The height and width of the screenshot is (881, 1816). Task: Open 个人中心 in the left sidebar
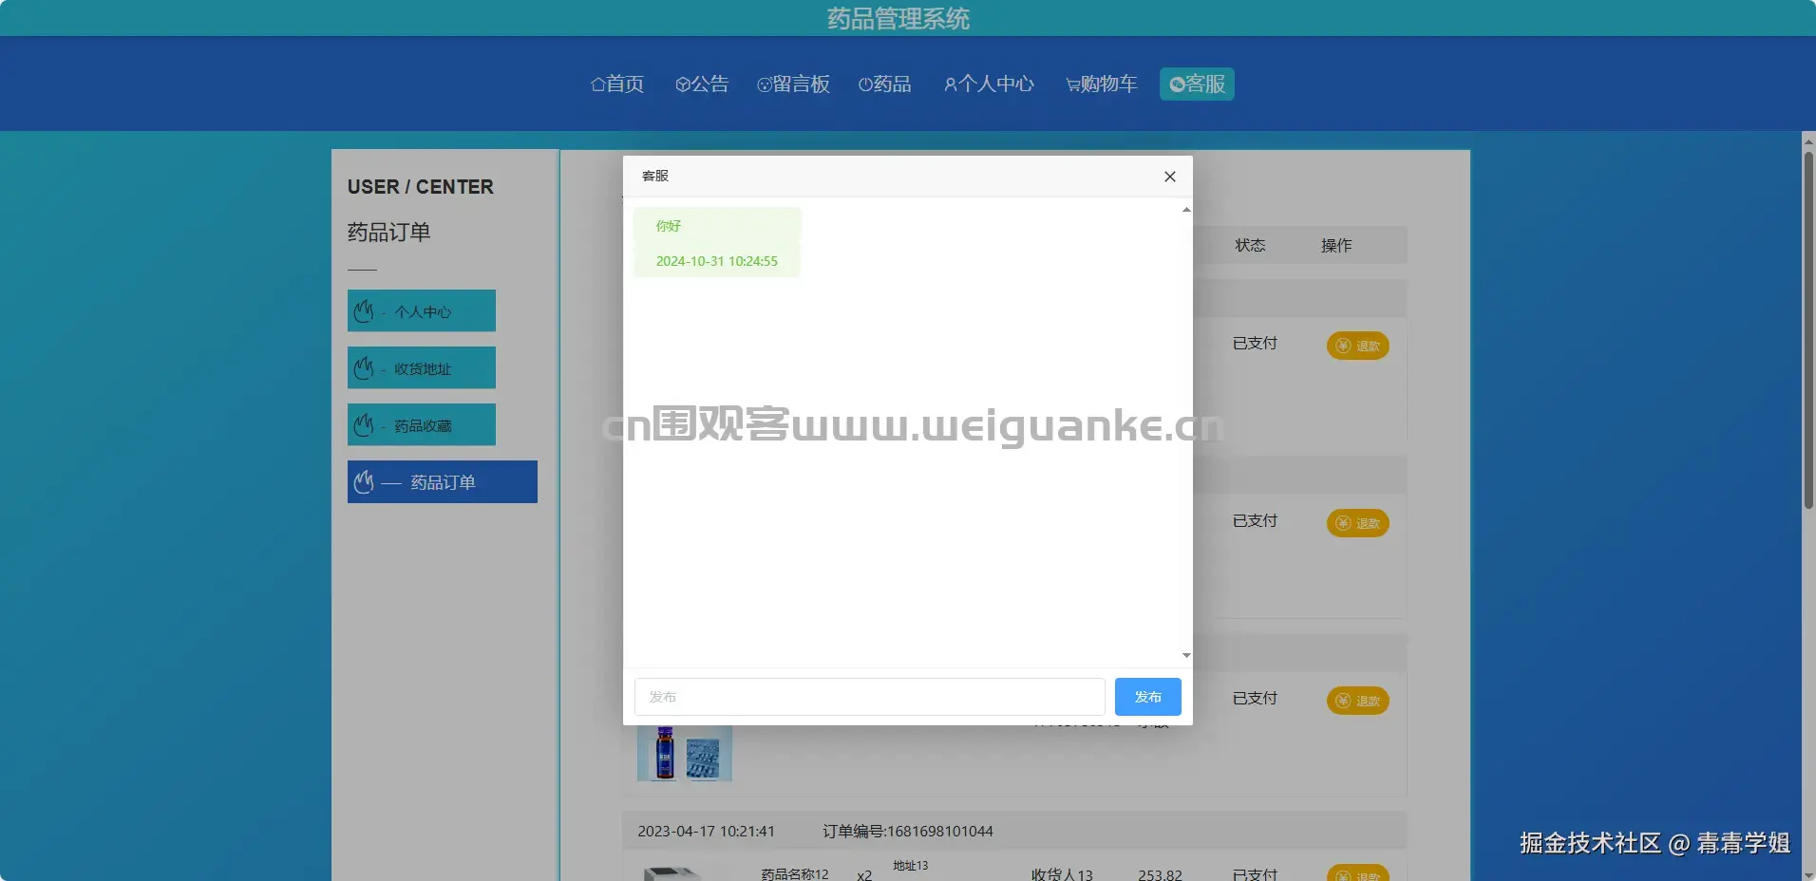pyautogui.click(x=422, y=311)
